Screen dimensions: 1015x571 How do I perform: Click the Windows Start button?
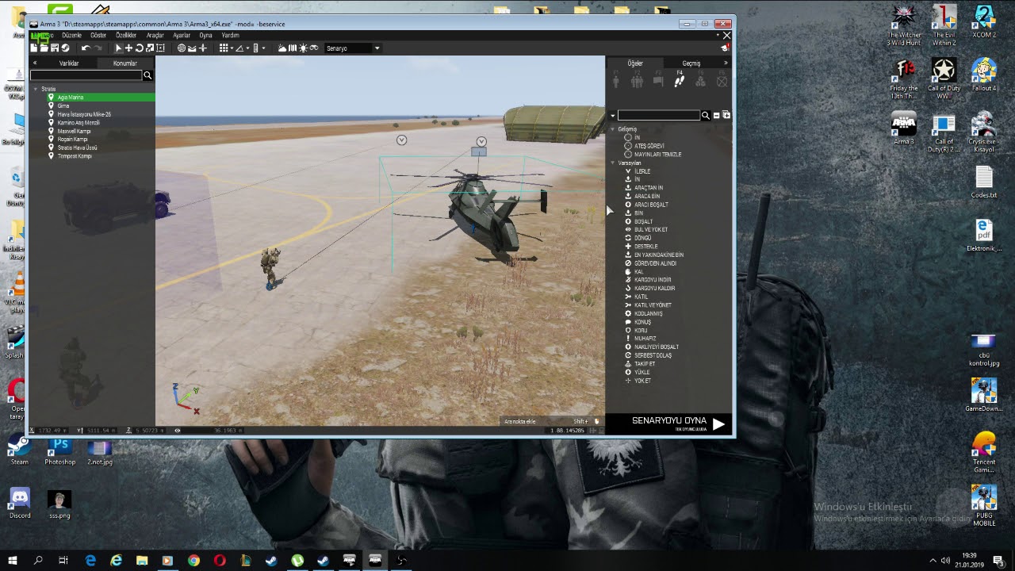tap(13, 561)
